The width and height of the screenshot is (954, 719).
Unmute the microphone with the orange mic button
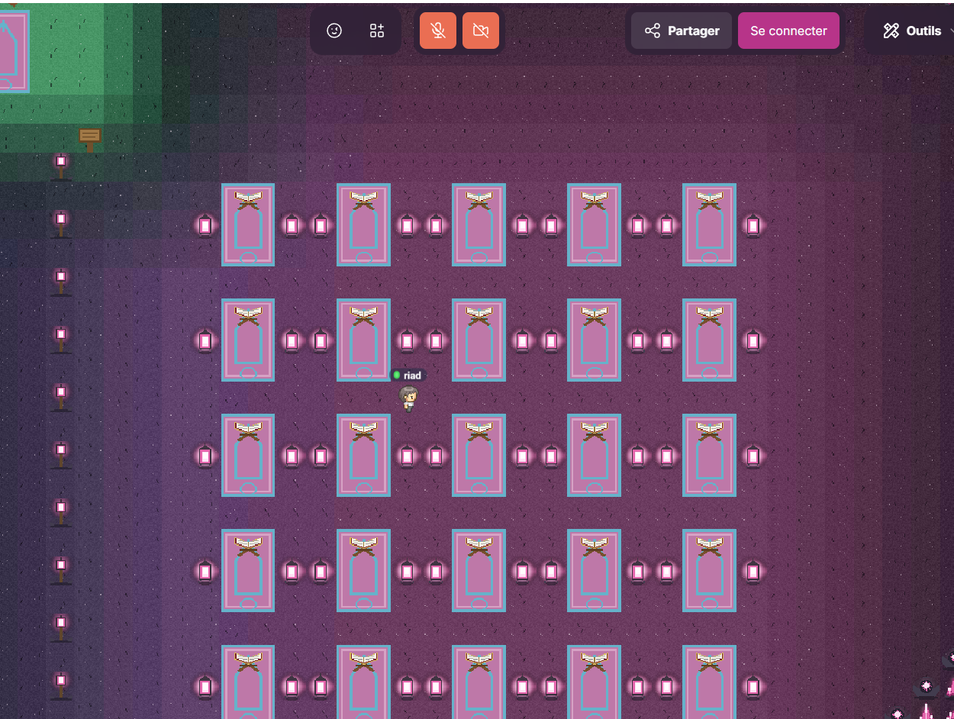pos(438,31)
